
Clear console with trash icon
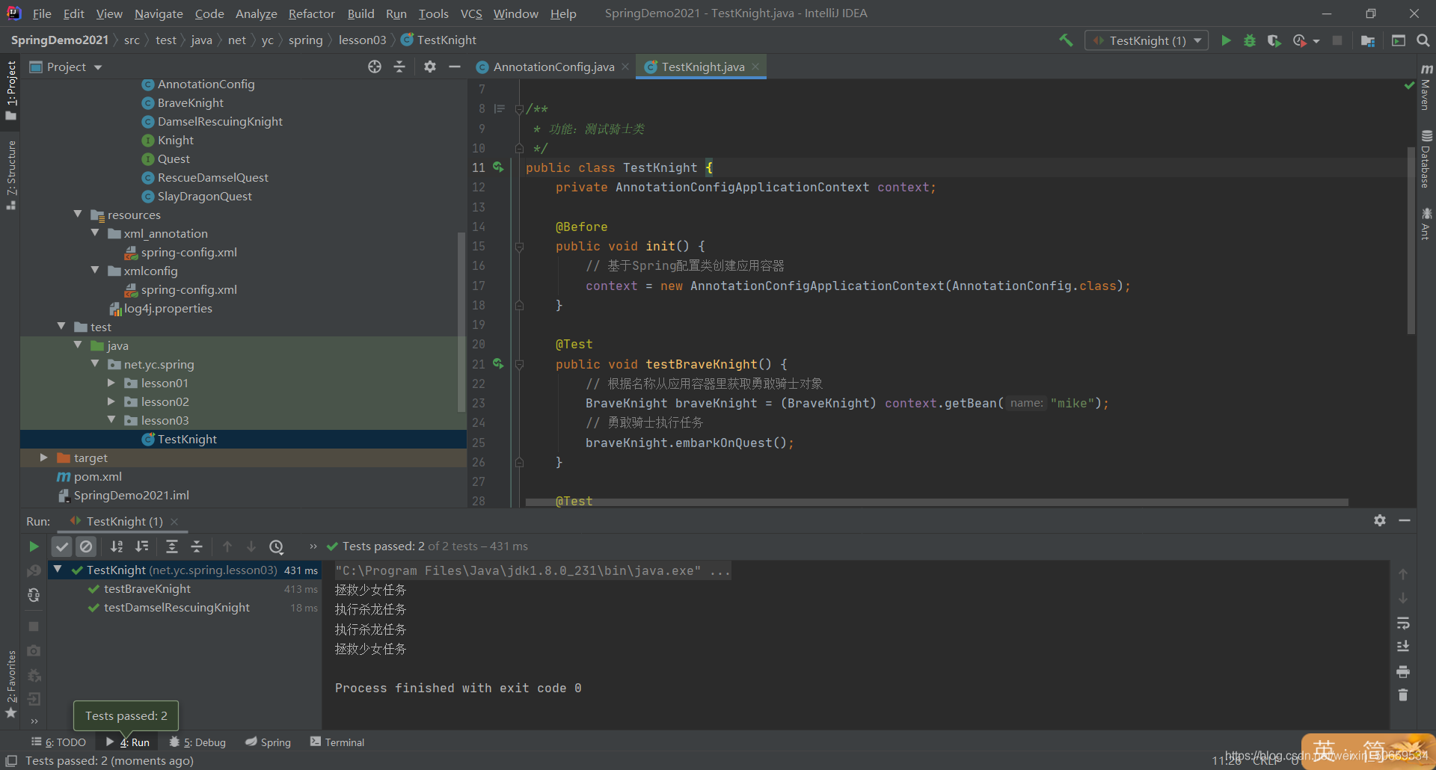tap(1403, 695)
